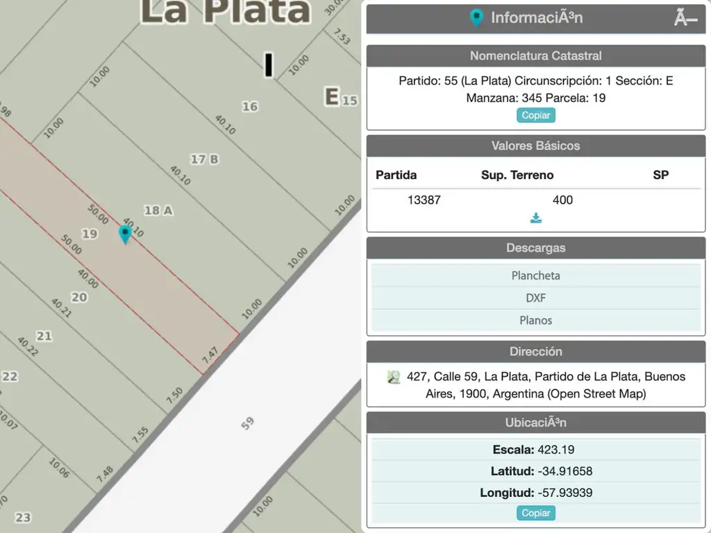Click the Dirección section header

pyautogui.click(x=535, y=351)
